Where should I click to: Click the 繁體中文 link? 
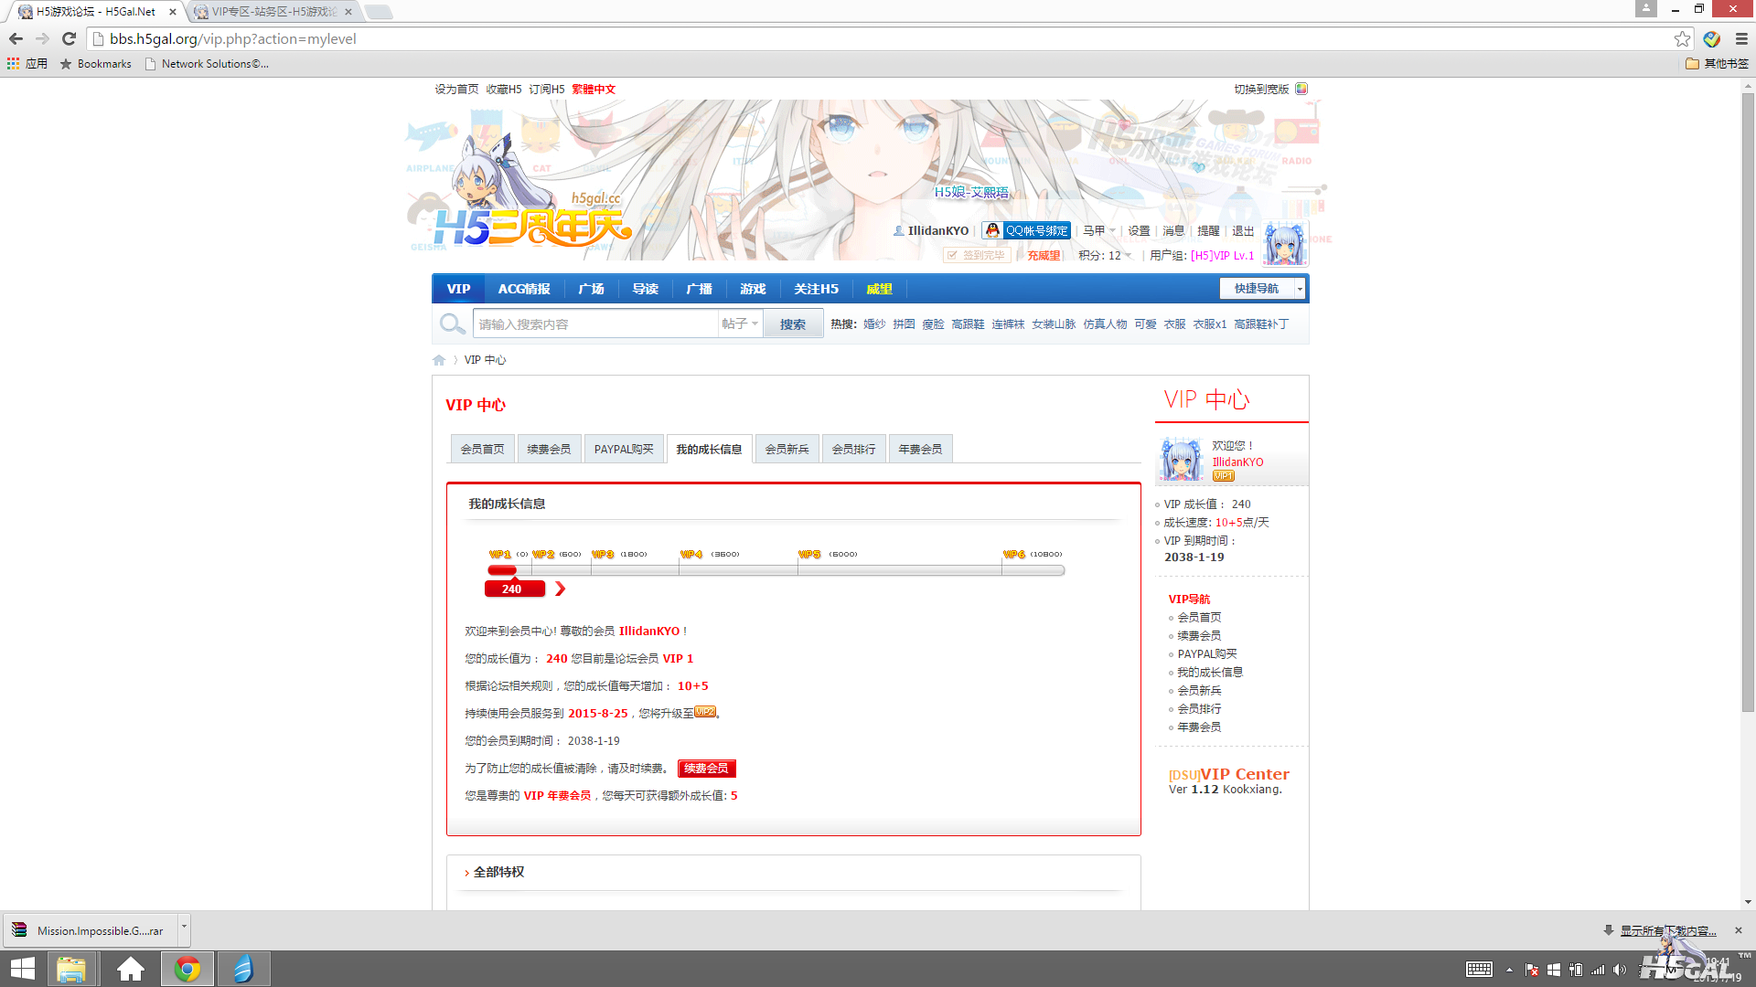[x=594, y=90]
